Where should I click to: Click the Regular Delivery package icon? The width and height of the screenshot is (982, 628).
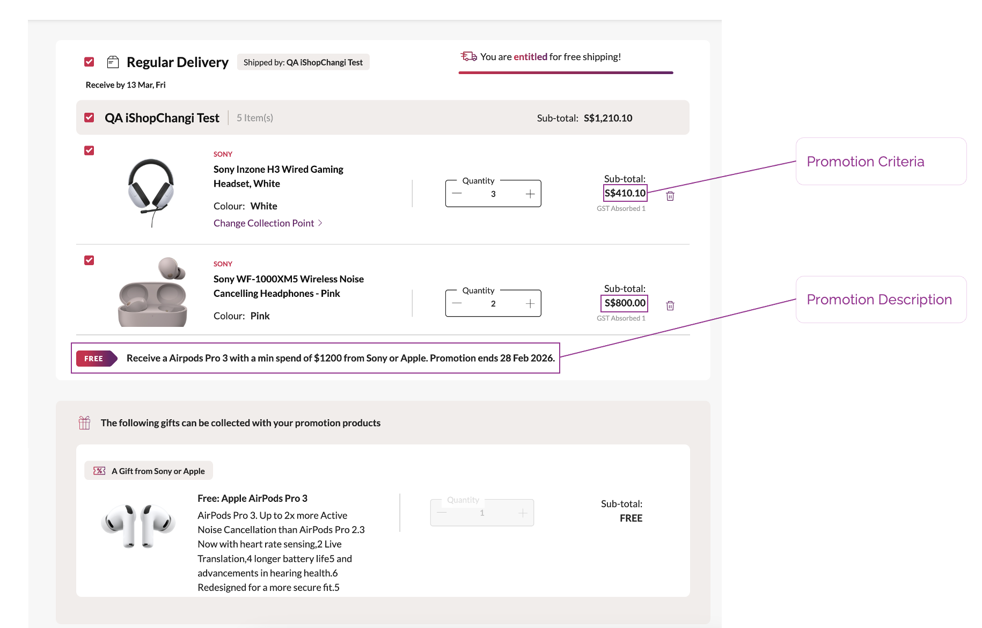click(113, 62)
